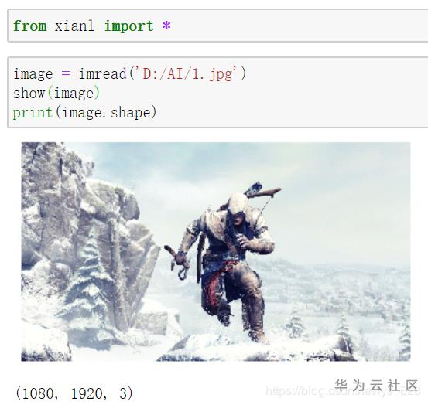The height and width of the screenshot is (405, 428).
Task: Click the 'image' variable name on first line
Action: coord(33,74)
